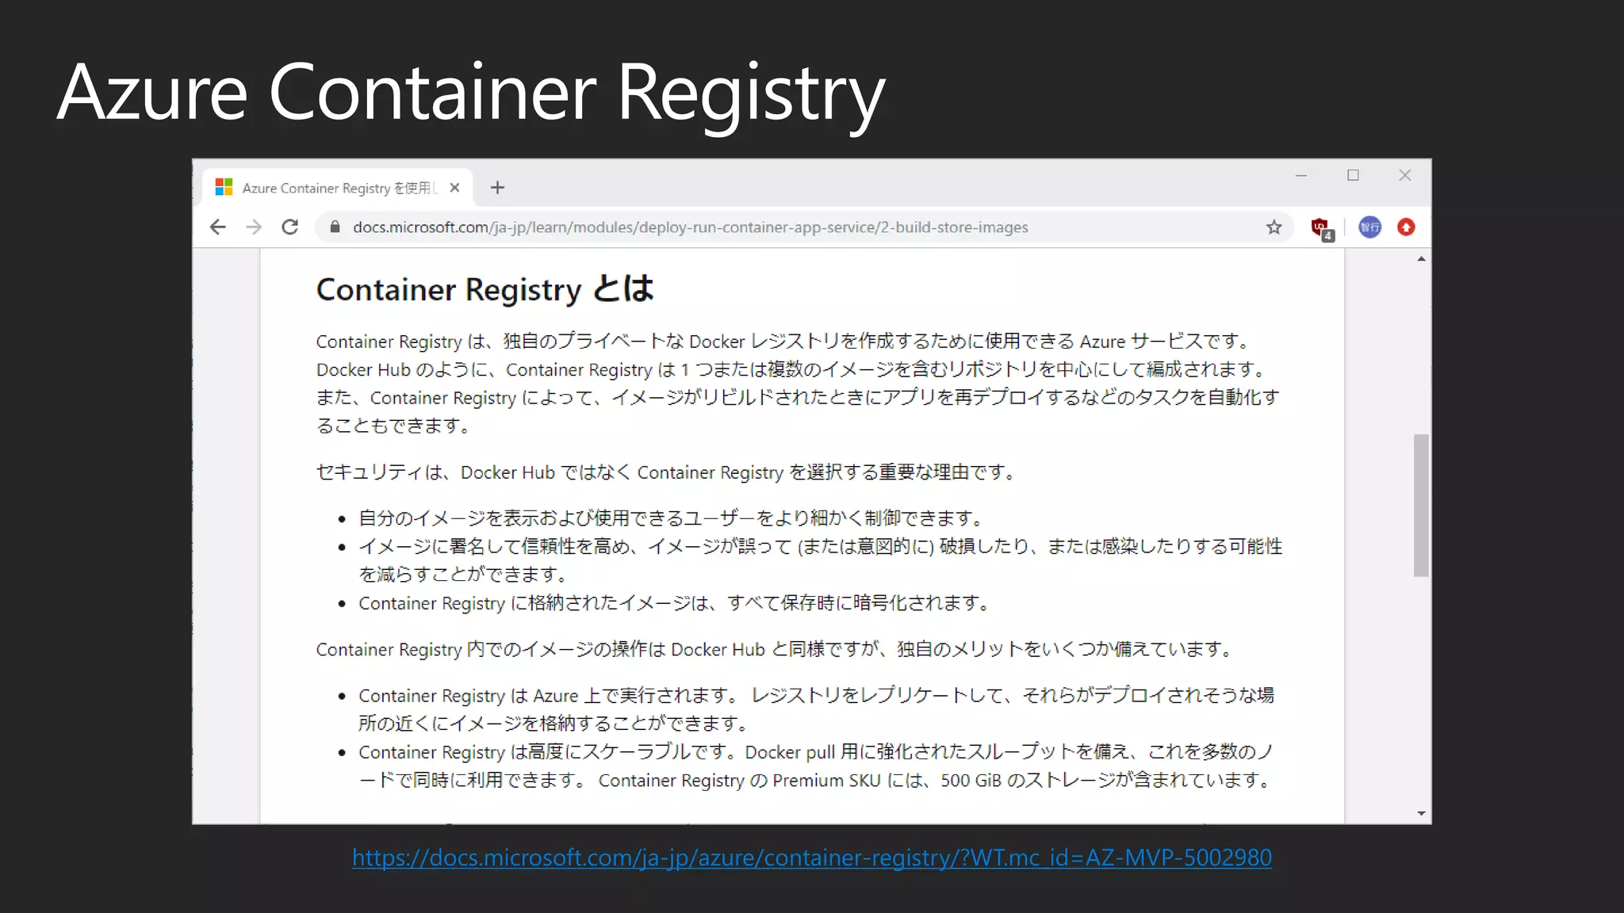Viewport: 1624px width, 913px height.
Task: Click the scrollbar down arrow
Action: click(1421, 813)
